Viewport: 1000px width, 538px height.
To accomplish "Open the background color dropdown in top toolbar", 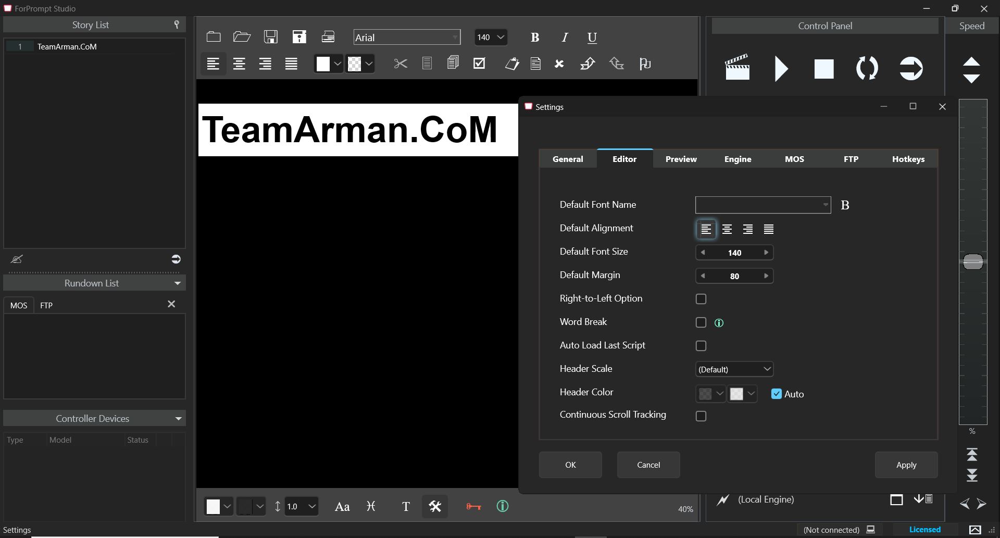I will click(369, 64).
